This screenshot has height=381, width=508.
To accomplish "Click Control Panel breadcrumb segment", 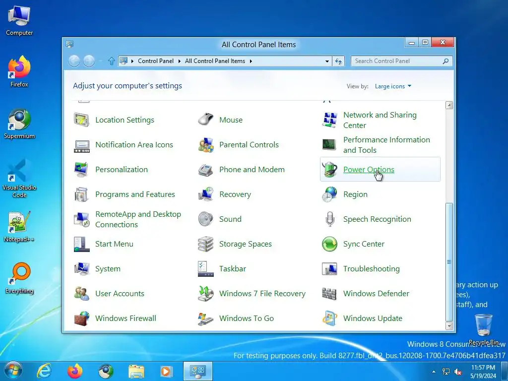I will coord(155,61).
